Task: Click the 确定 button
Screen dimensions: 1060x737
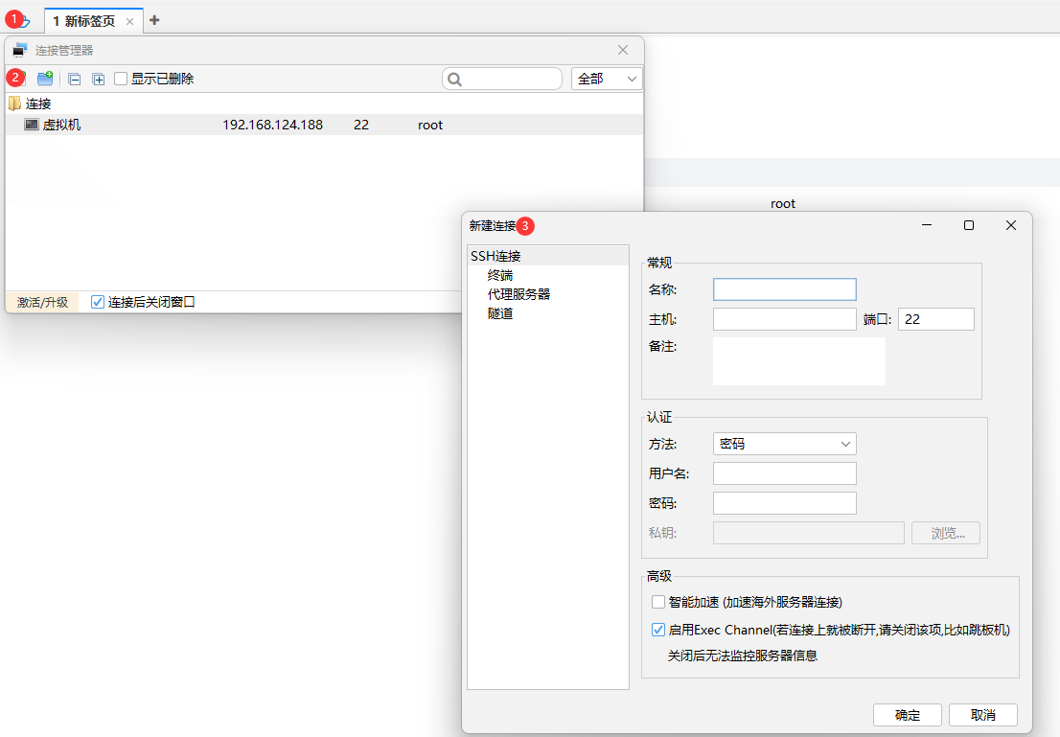Action: click(907, 715)
